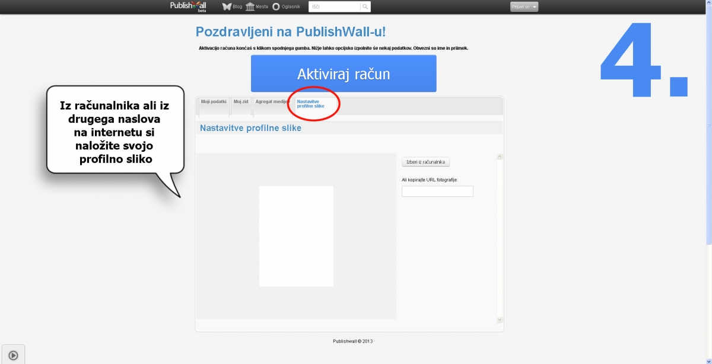The height and width of the screenshot is (364, 712).
Task: Open Mesta via the building icon
Action: [250, 7]
